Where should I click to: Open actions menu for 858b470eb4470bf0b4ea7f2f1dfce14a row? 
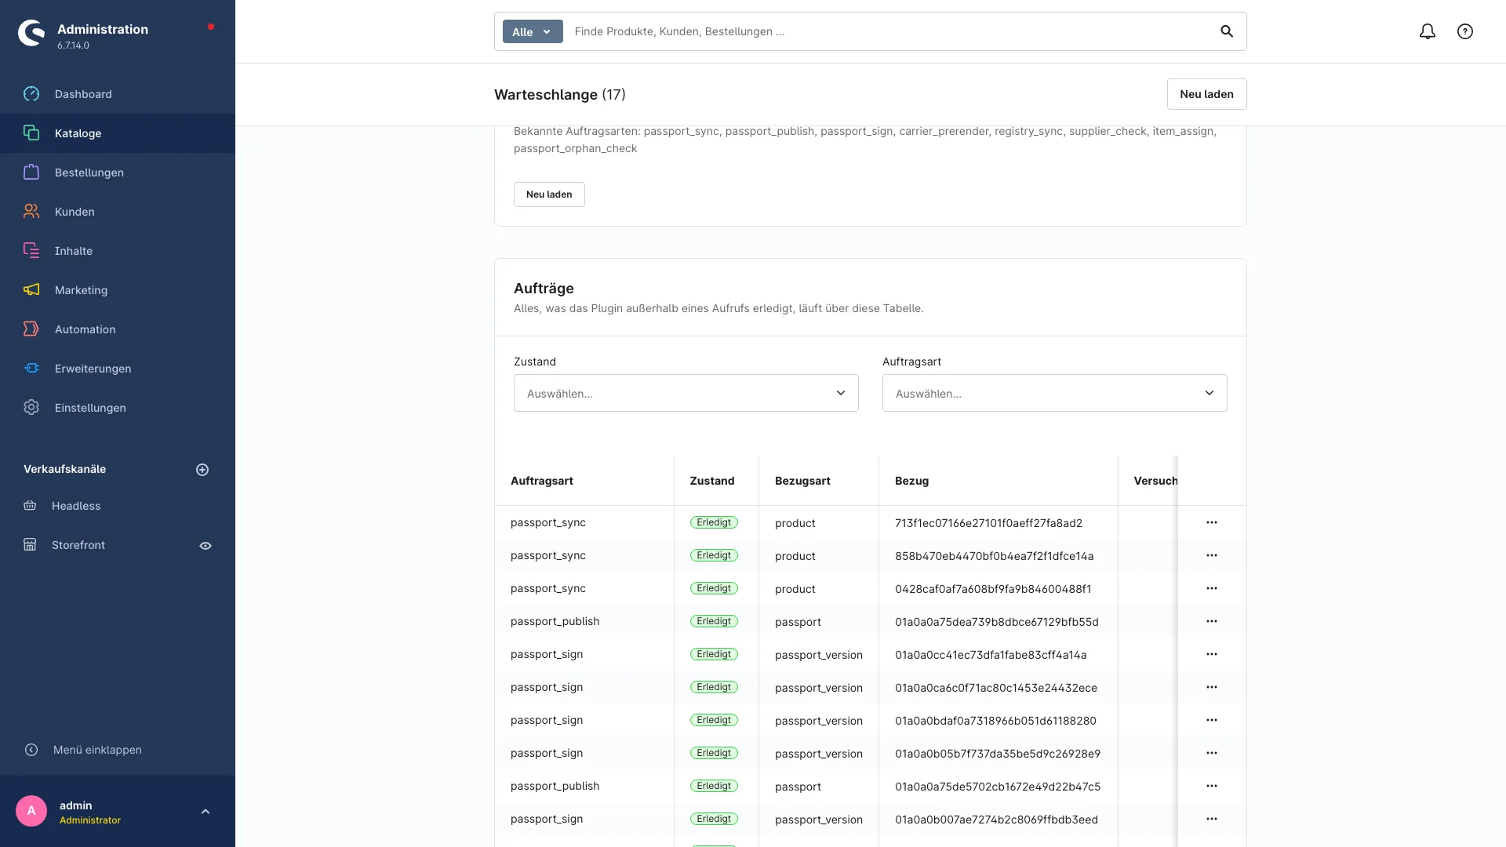click(x=1212, y=555)
